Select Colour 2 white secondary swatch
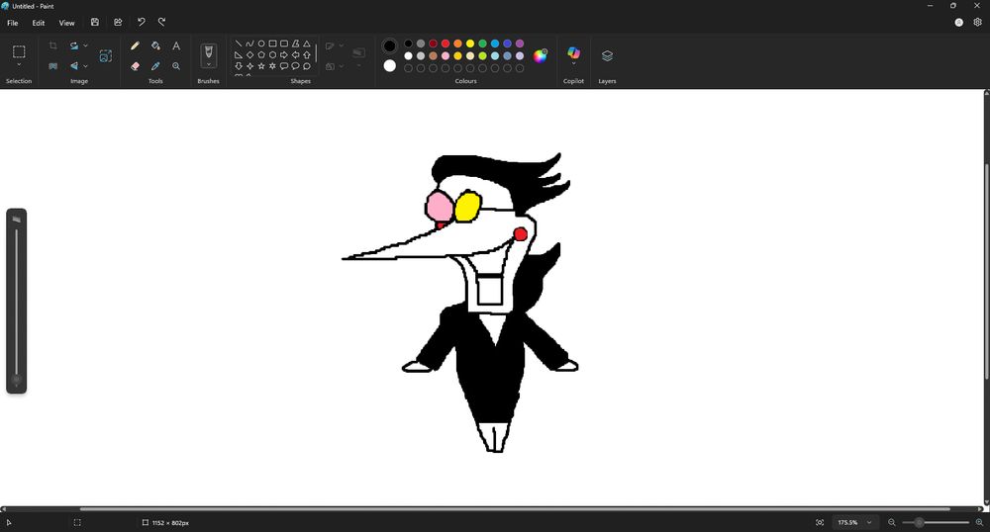990x532 pixels. click(x=389, y=65)
